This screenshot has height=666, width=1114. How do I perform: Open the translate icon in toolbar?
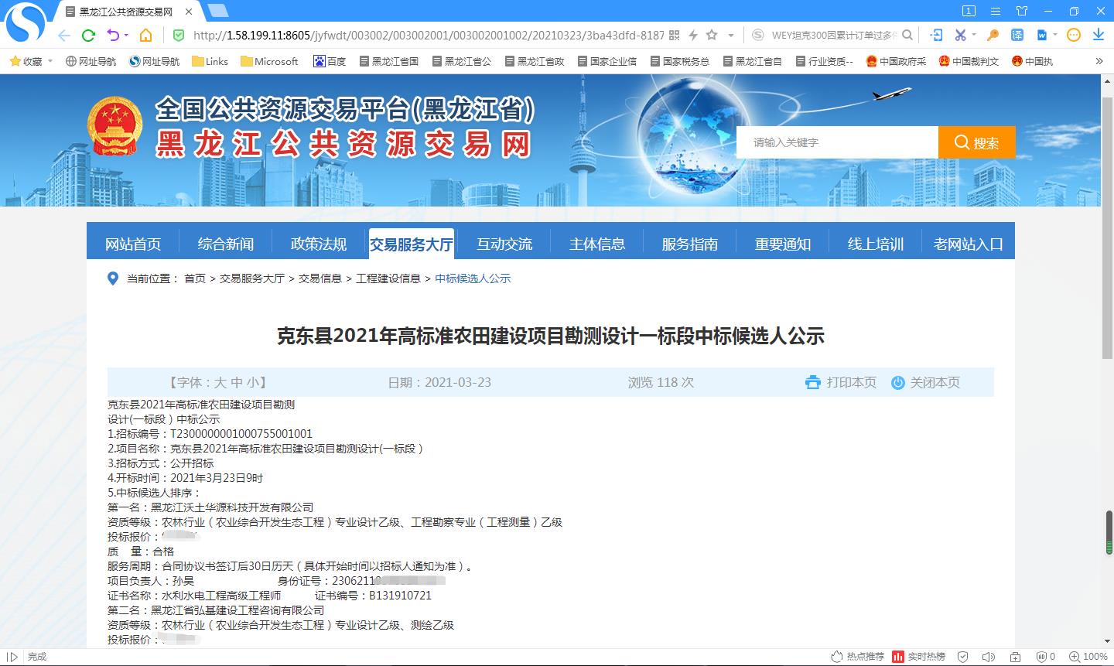pos(1017,35)
